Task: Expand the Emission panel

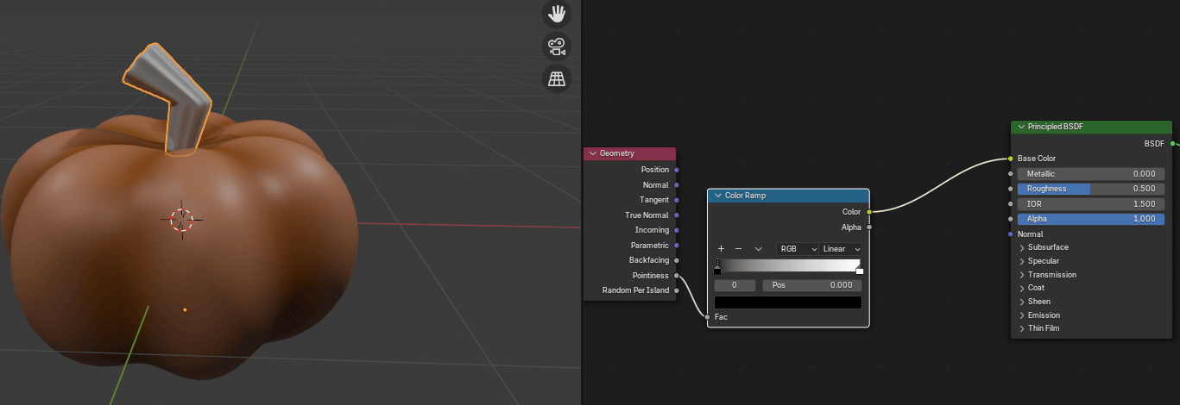Action: pyautogui.click(x=1023, y=315)
